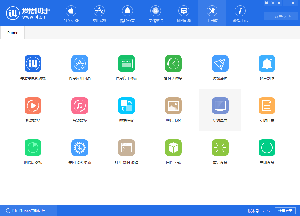Toggle 阻止iTunes自动运行 radio option
Viewport: 300px width, 216px height.
(x=8, y=211)
